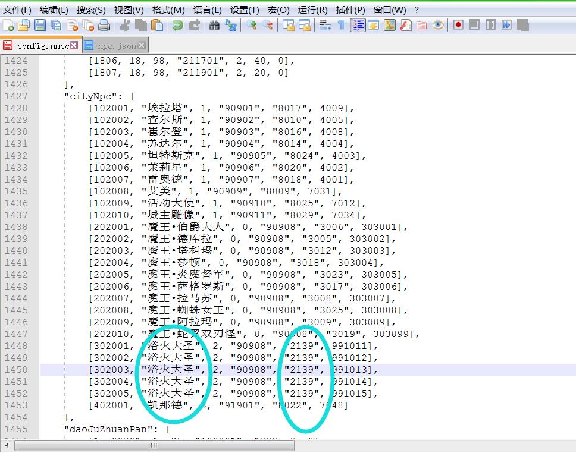Open the 插件(P) menu
The width and height of the screenshot is (576, 453).
(350, 10)
